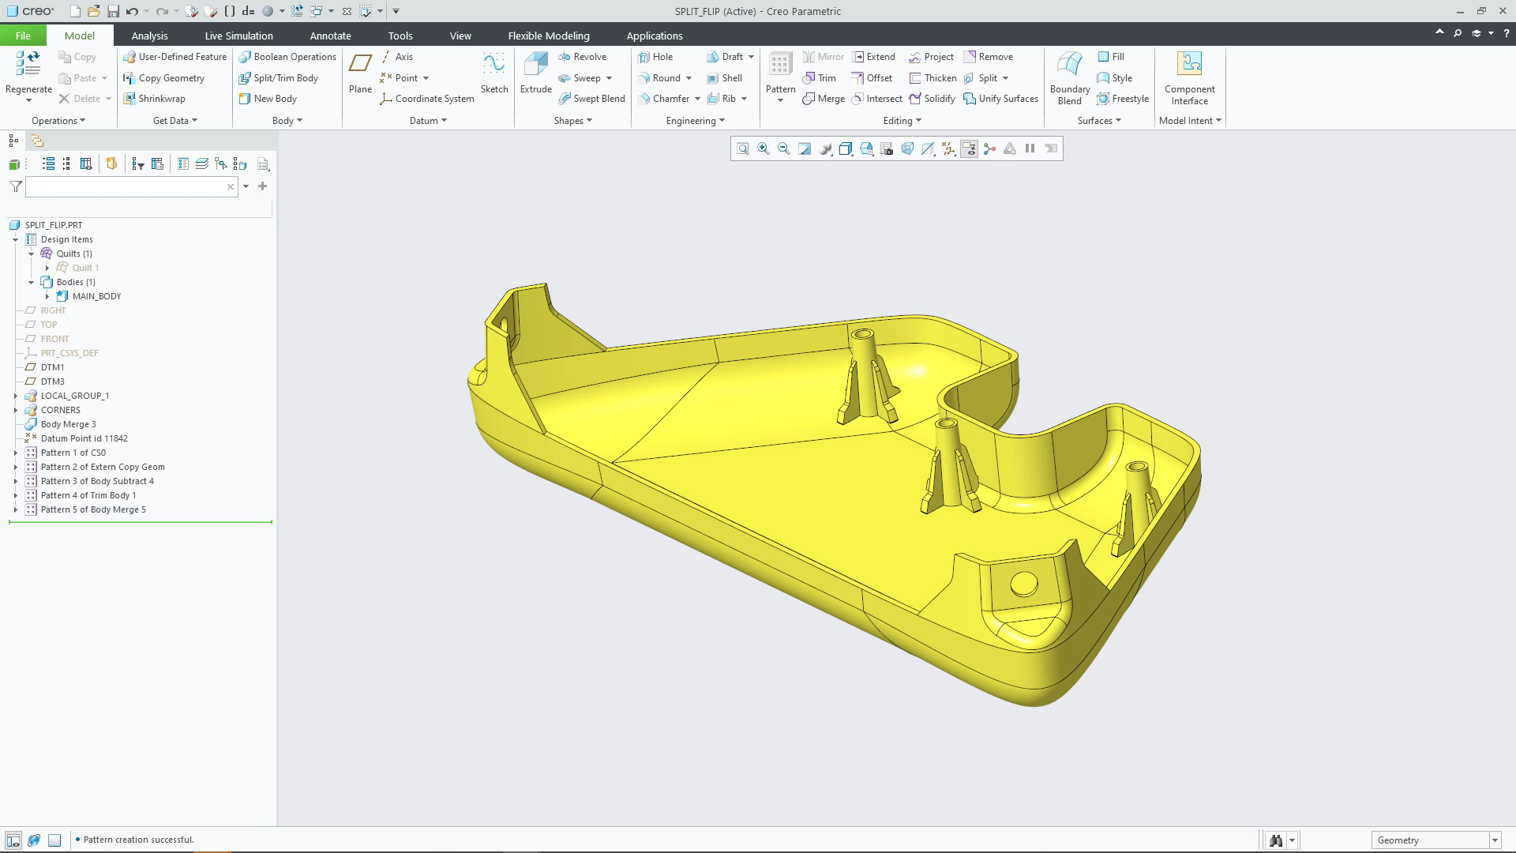The width and height of the screenshot is (1516, 853).
Task: Click the binoculars find icon in status bar
Action: click(x=1275, y=840)
